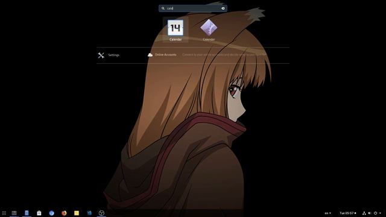
Task: Launch Firefox from the taskbar
Action: [x=64, y=213]
